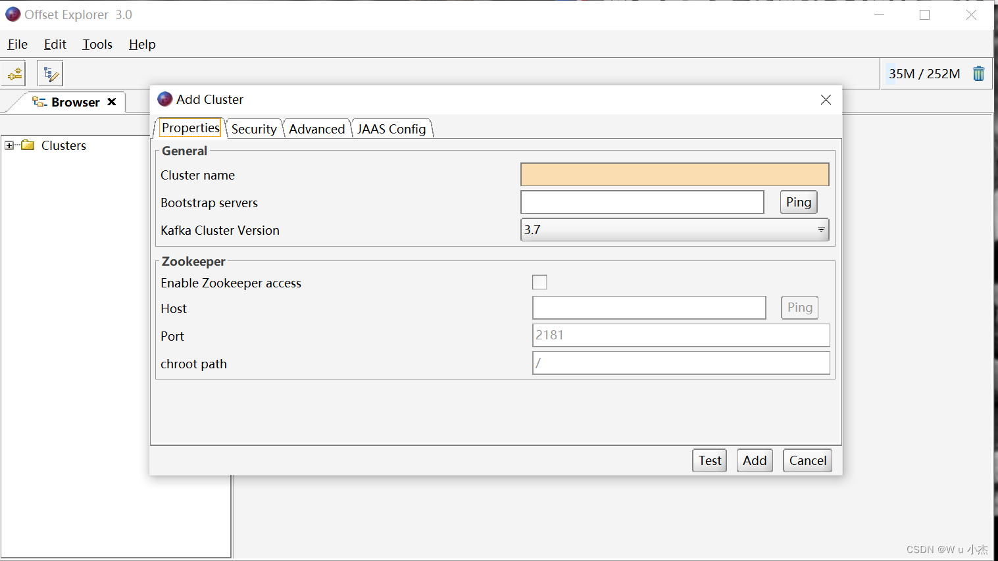Enable Zookeeper access checkbox
Screen dimensions: 998x561
[539, 282]
